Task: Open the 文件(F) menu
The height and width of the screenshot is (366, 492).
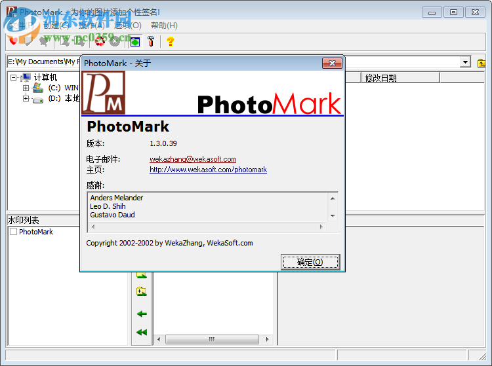Action: (21, 26)
